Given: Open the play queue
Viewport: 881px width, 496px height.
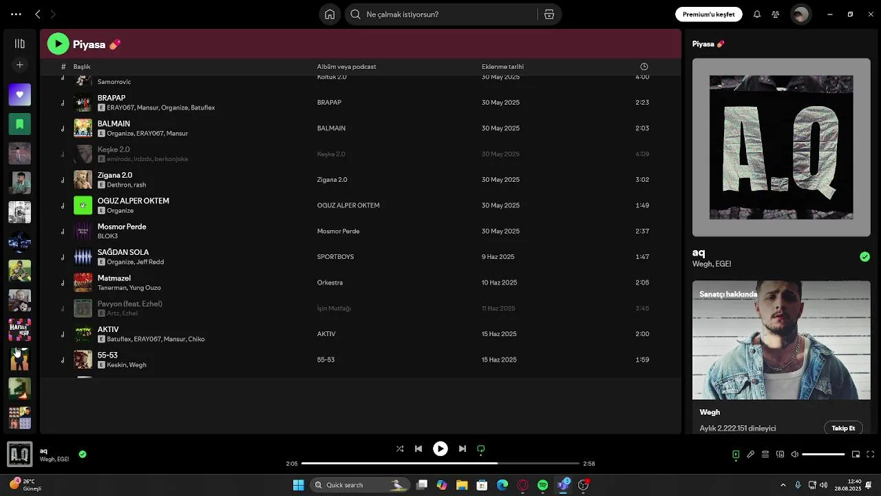Looking at the screenshot, I should (x=765, y=455).
